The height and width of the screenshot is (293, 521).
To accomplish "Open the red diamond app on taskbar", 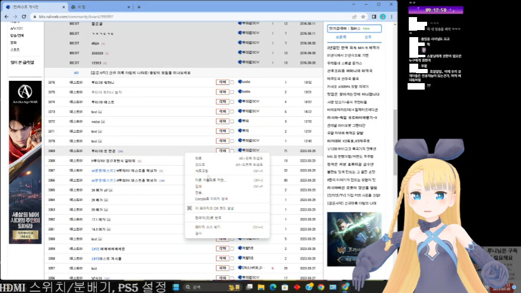I will click(297, 287).
